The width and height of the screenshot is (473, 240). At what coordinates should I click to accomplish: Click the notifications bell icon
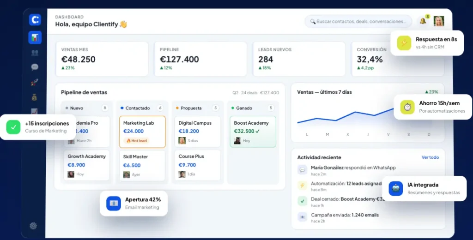click(x=423, y=21)
